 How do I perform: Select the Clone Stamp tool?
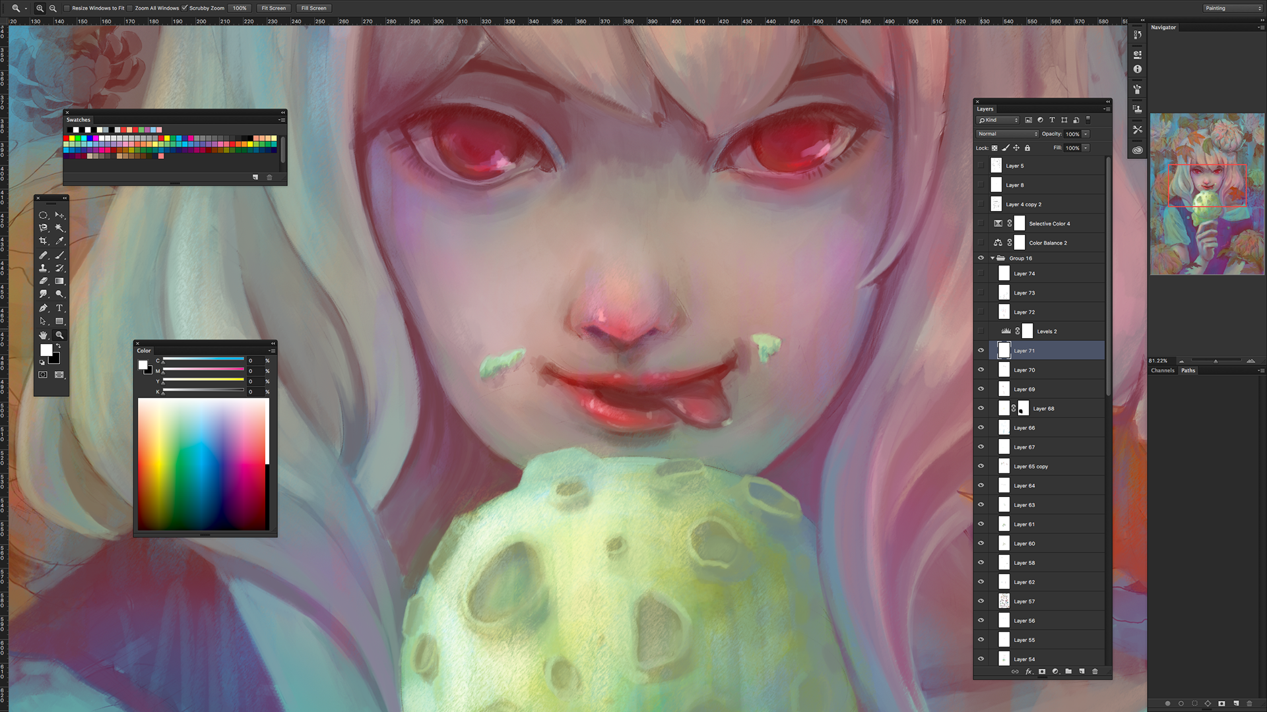(x=43, y=268)
